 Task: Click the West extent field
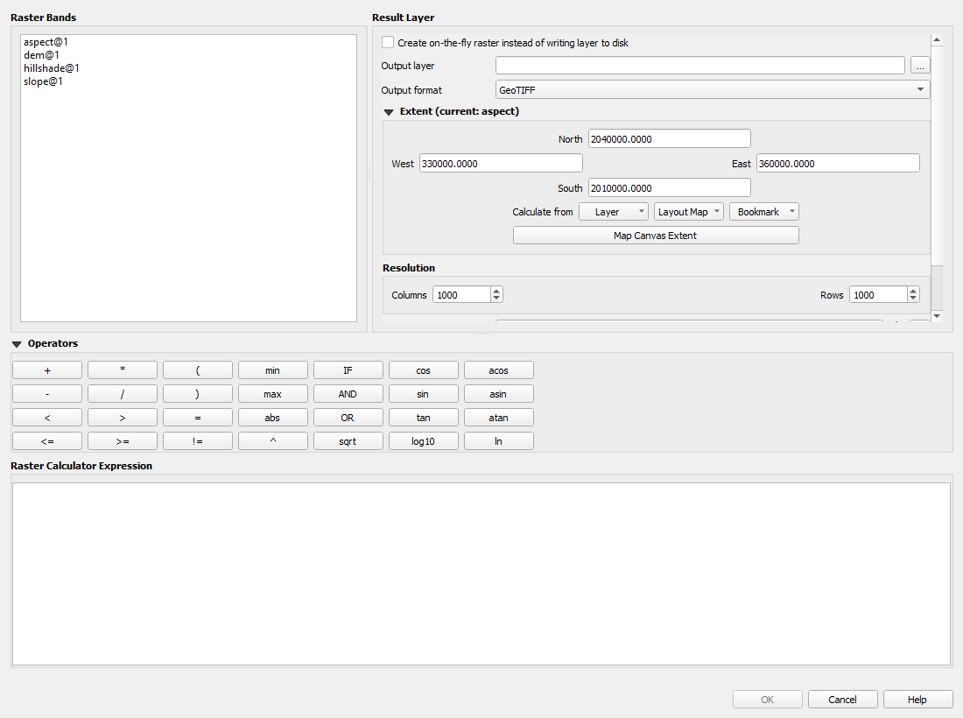[501, 164]
